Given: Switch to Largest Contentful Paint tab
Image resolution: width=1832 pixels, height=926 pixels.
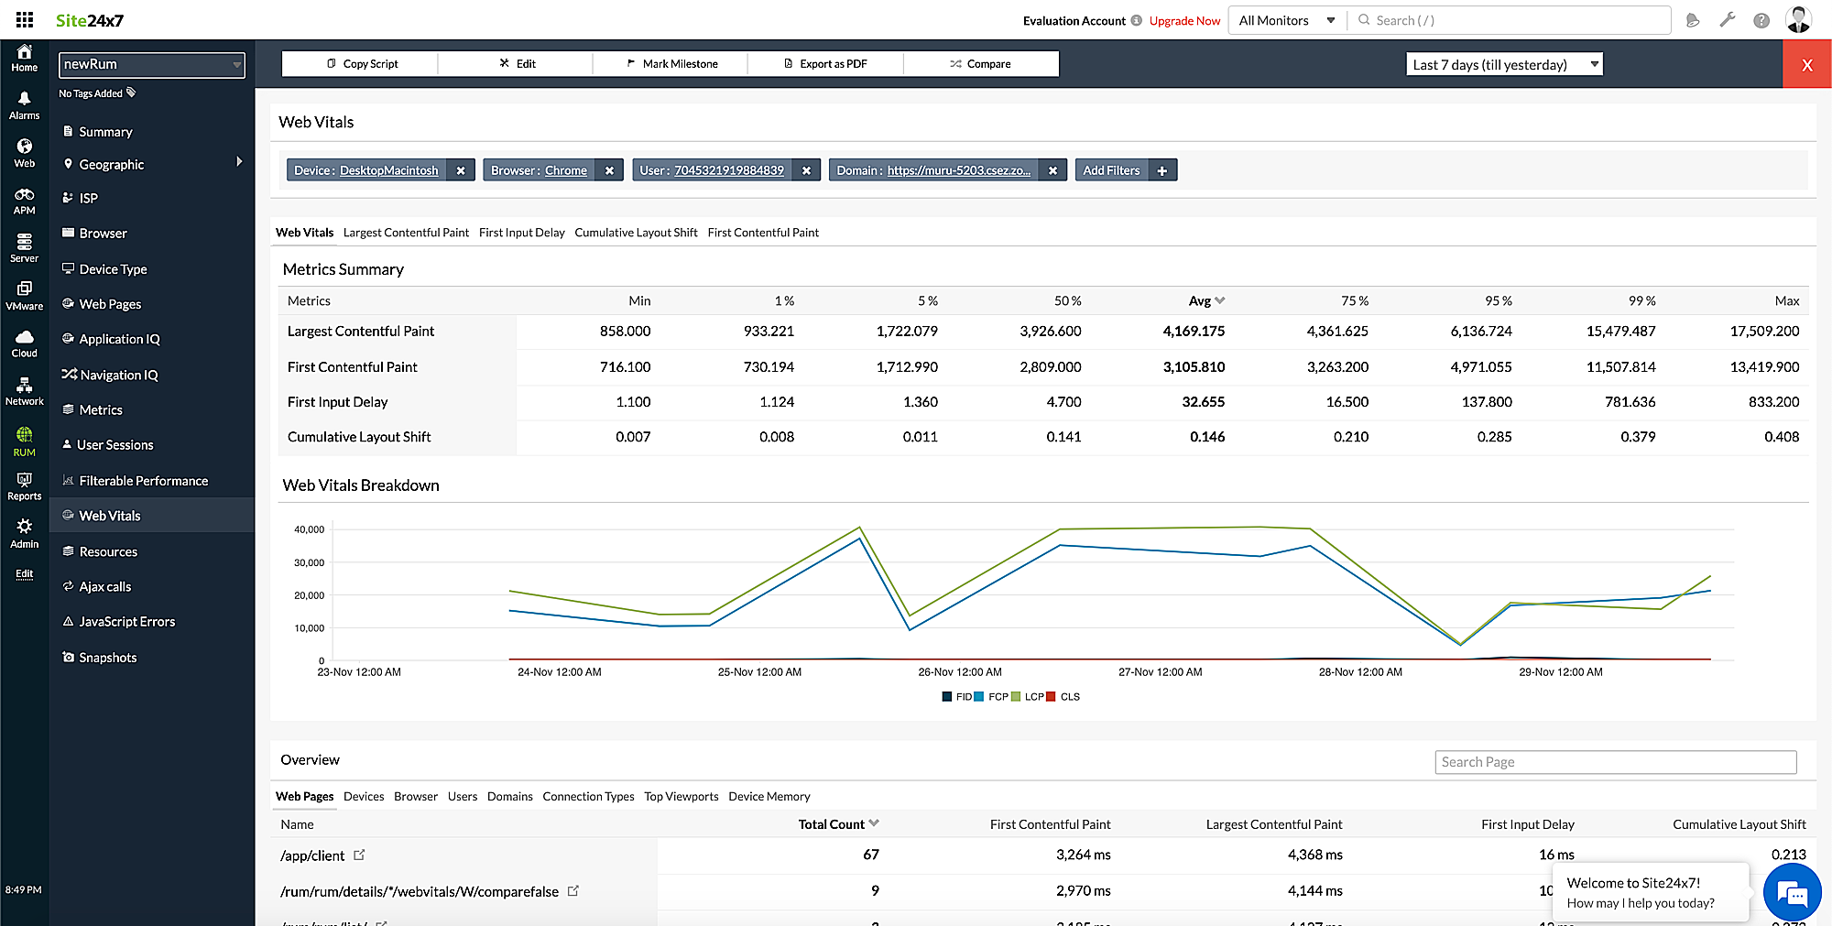Looking at the screenshot, I should tap(406, 233).
